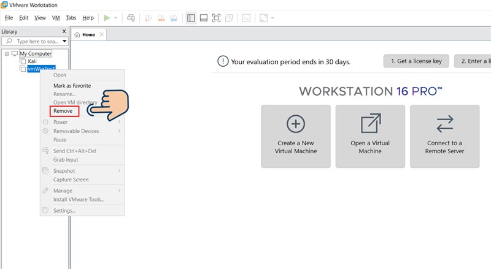Enter full screen mode icon

tap(216, 18)
